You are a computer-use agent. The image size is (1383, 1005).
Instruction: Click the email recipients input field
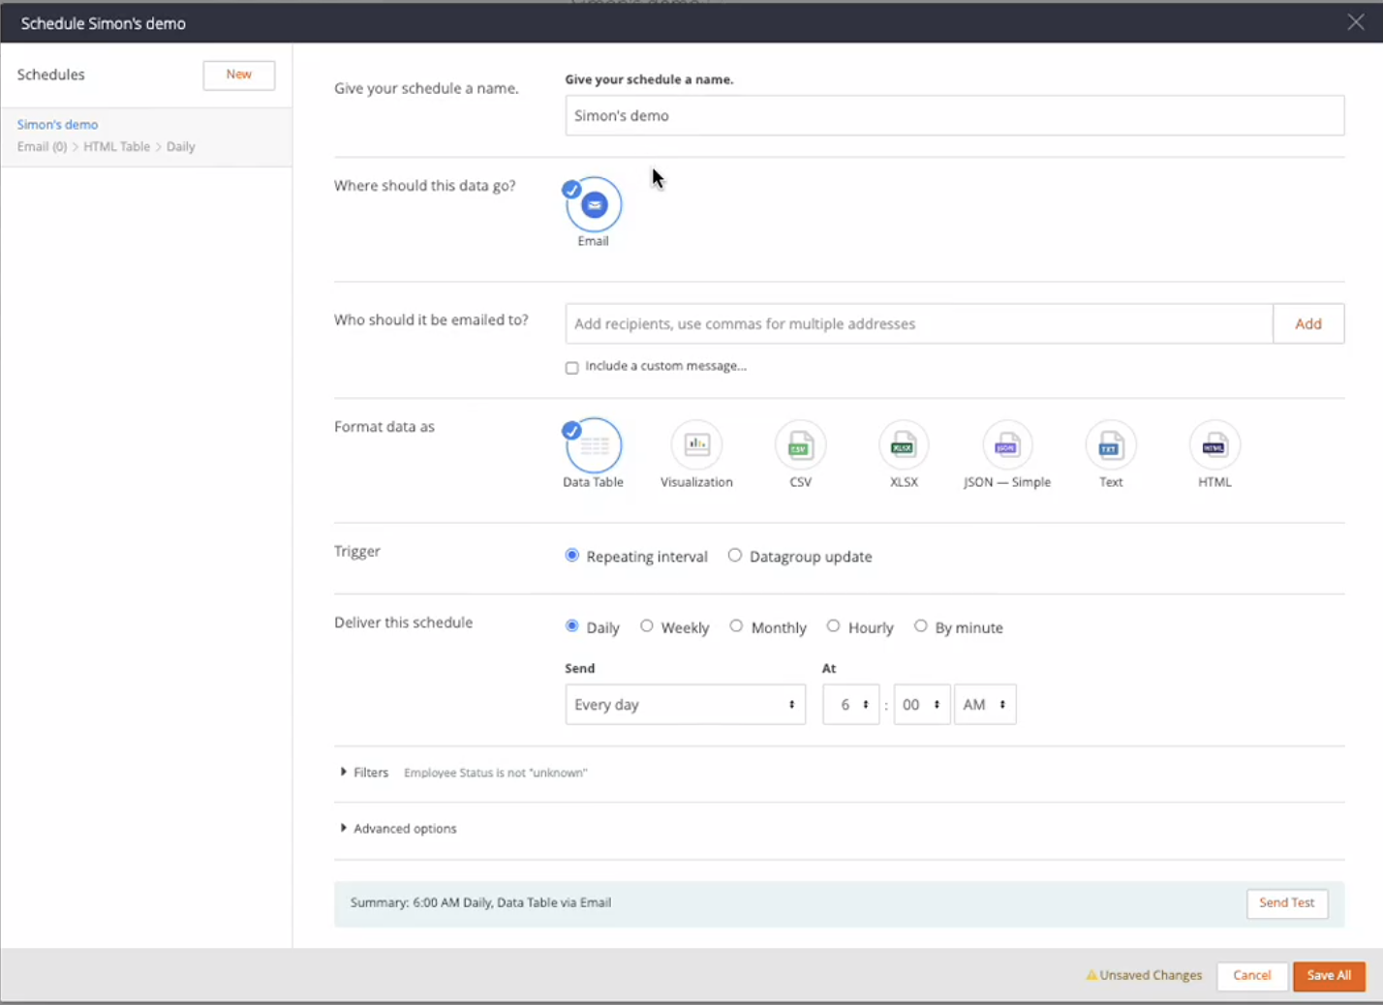pos(918,324)
